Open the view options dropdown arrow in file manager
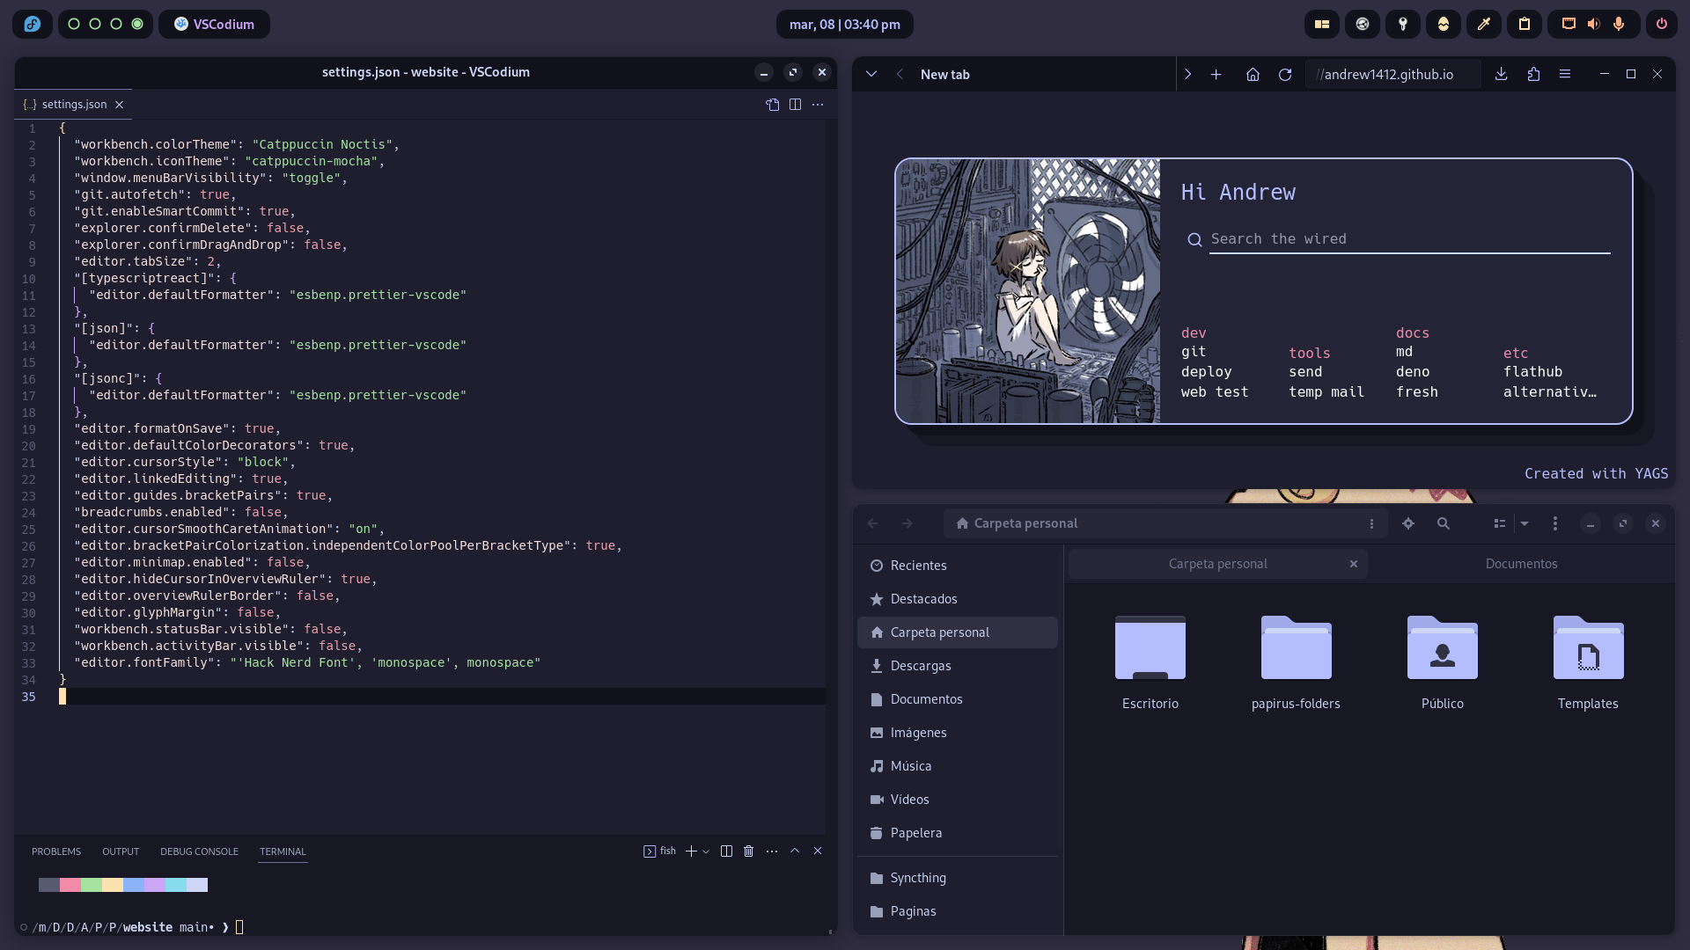This screenshot has height=950, width=1690. [x=1525, y=523]
